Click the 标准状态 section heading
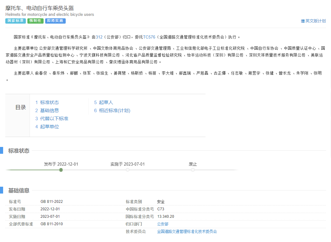 19,151
